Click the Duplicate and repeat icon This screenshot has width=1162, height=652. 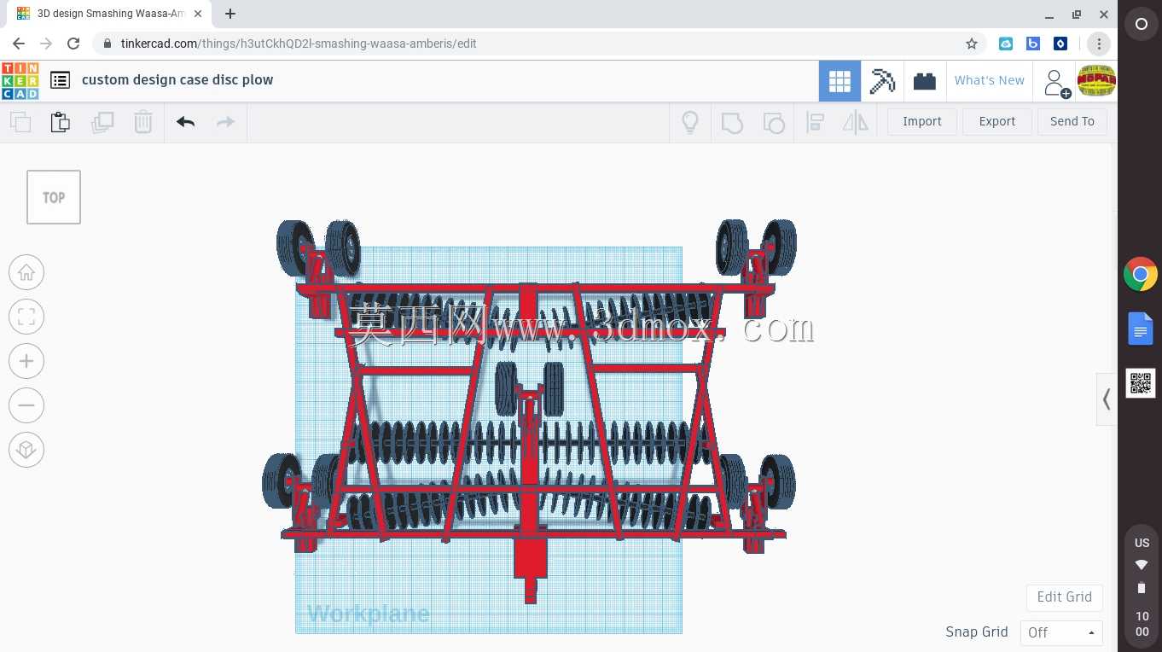(102, 122)
